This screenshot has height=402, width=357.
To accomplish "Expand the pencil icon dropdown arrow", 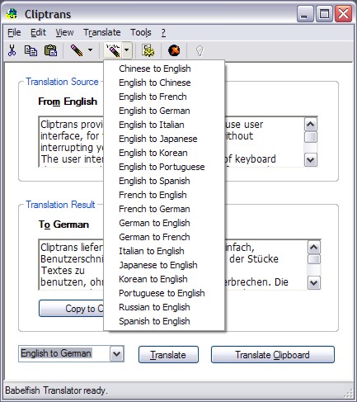I will [x=90, y=50].
